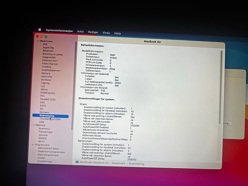
Task: Open the Apple menu
Action: tap(40, 29)
